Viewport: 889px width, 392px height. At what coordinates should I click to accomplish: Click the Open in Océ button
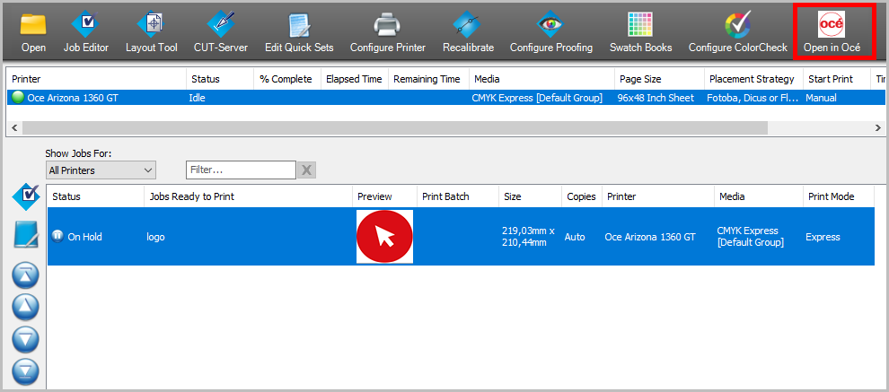[832, 31]
